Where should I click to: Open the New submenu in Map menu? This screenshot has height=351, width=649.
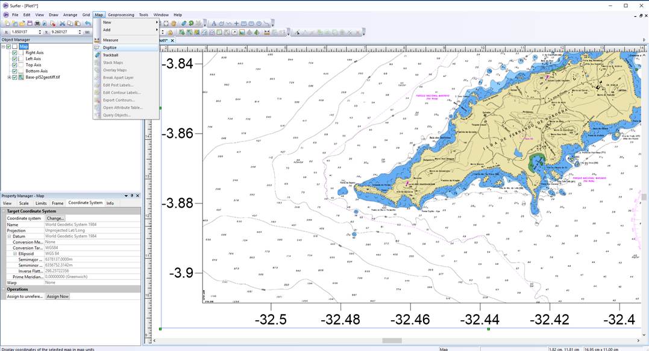[x=126, y=22]
